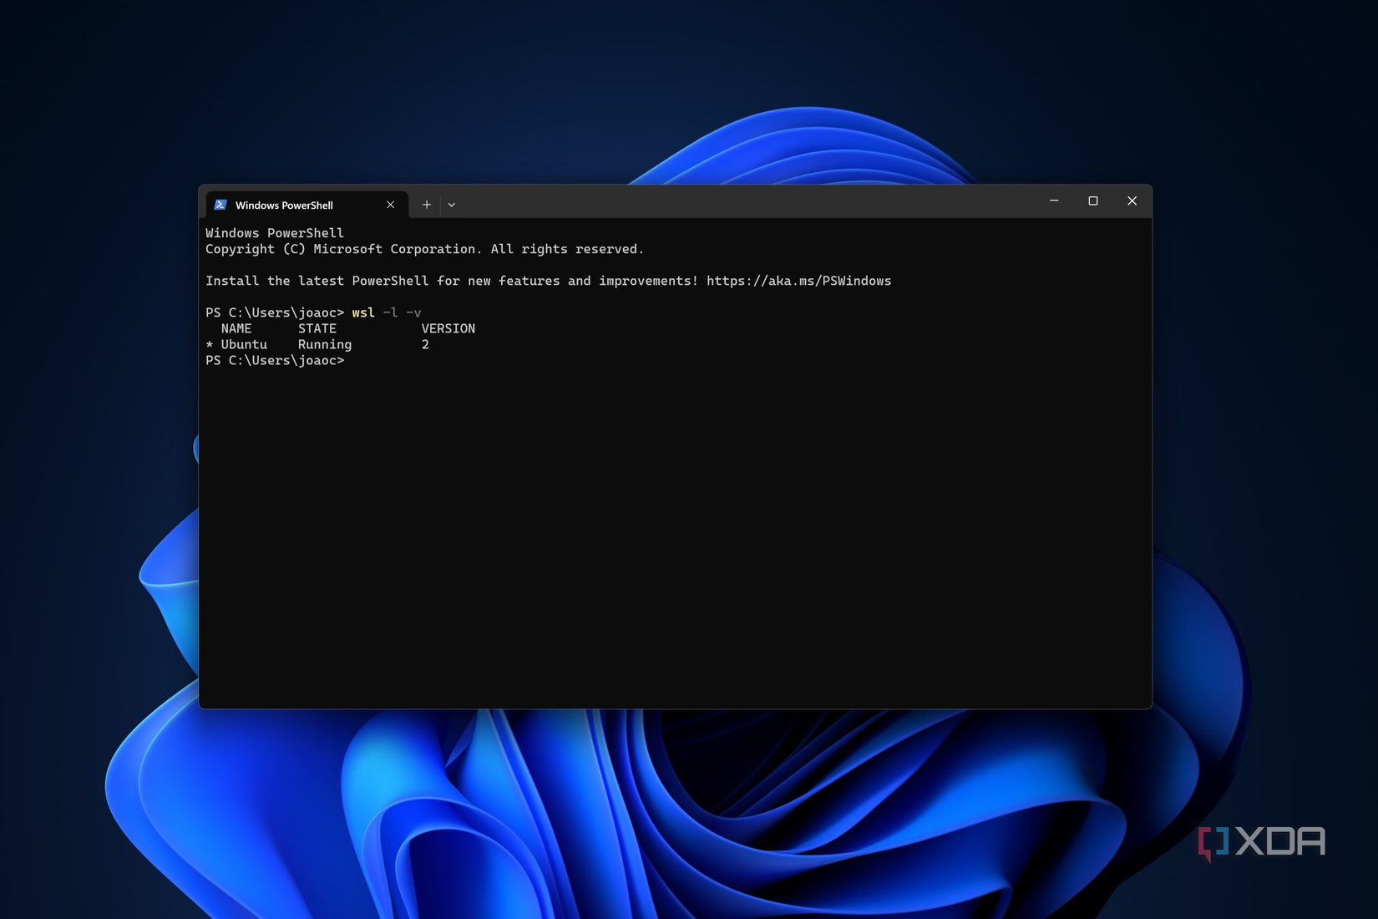
Task: Open the https://aka.ms/PSWindows link
Action: click(x=798, y=281)
